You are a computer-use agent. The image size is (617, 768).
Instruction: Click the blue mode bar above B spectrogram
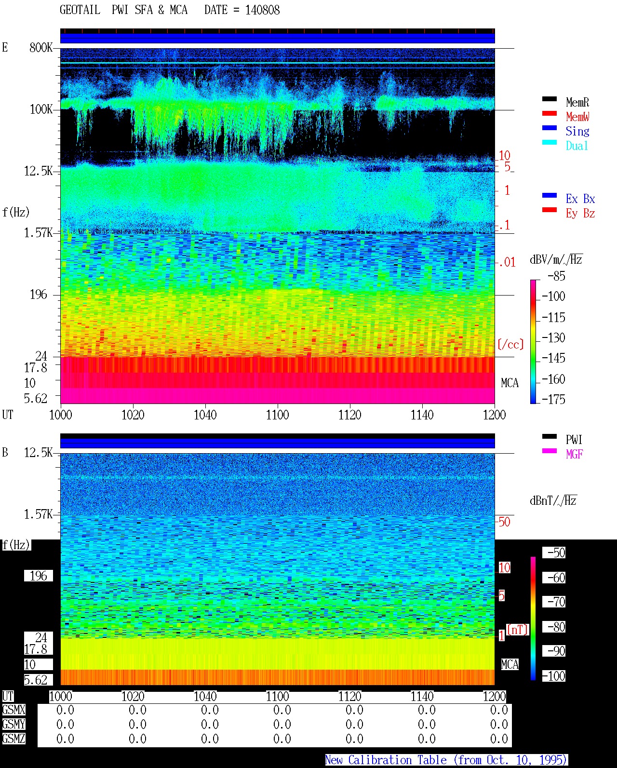(278, 443)
